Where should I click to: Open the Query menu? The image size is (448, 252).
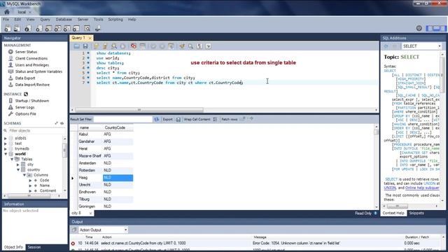click(45, 20)
